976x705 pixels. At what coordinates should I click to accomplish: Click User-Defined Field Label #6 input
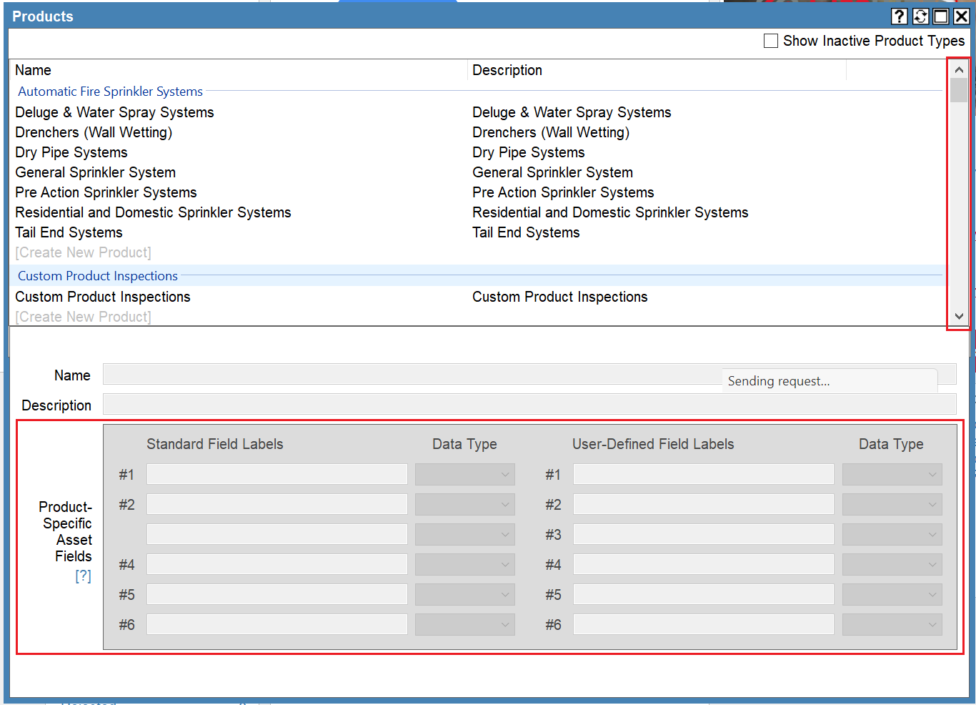(704, 624)
